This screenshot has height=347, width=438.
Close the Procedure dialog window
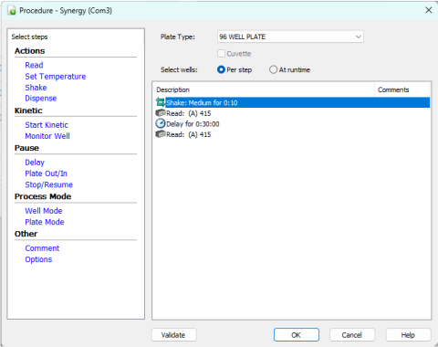[x=428, y=10]
